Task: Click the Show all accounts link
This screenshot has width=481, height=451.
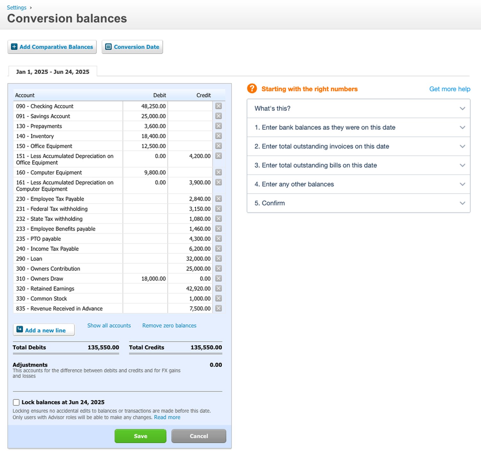Action: [x=109, y=325]
